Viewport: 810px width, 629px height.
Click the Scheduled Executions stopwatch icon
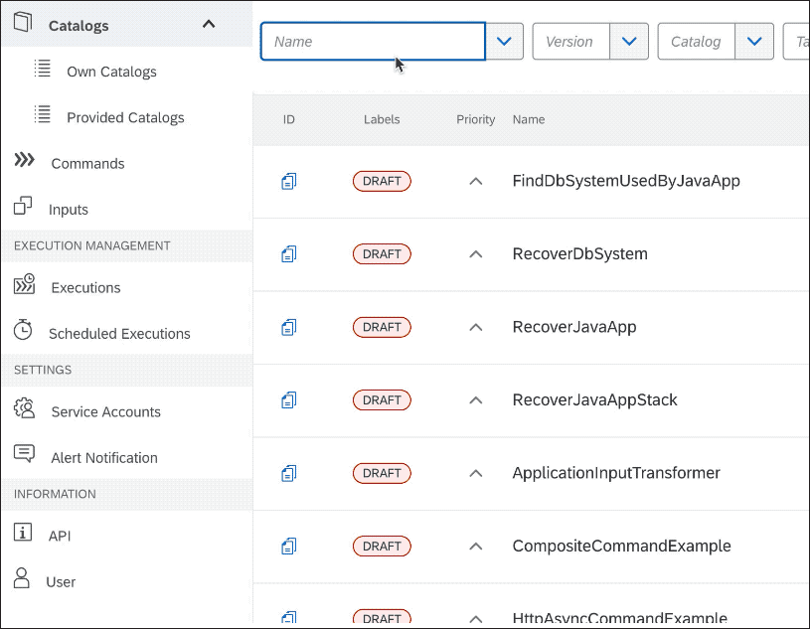[x=23, y=330]
